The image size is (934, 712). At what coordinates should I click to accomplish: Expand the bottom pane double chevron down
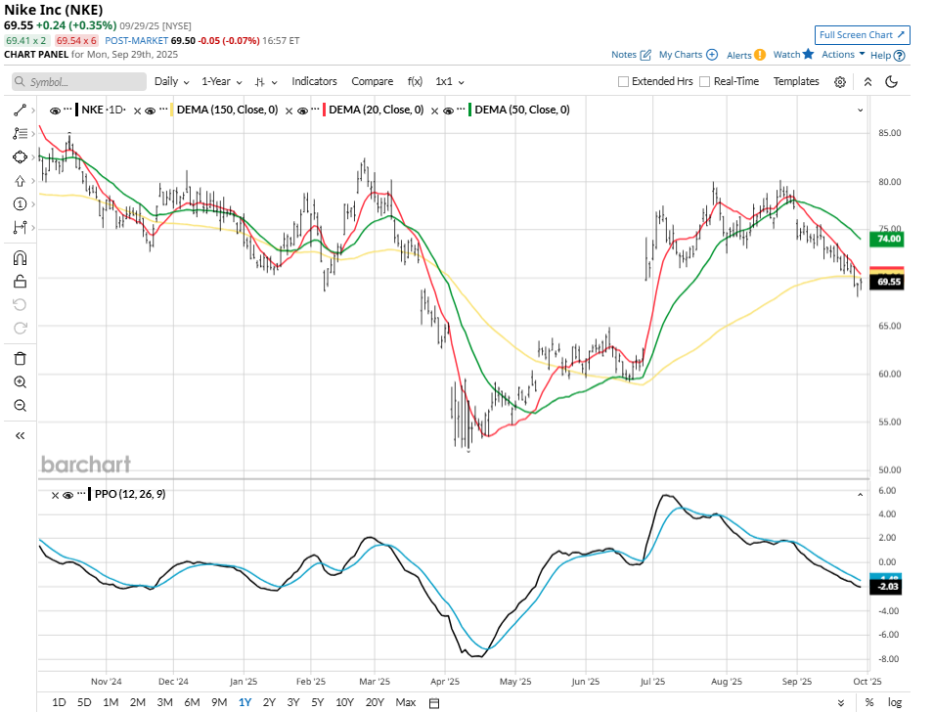point(840,703)
